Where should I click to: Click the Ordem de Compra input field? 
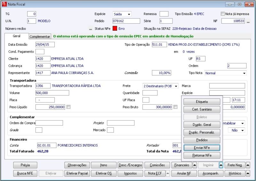click(49, 123)
